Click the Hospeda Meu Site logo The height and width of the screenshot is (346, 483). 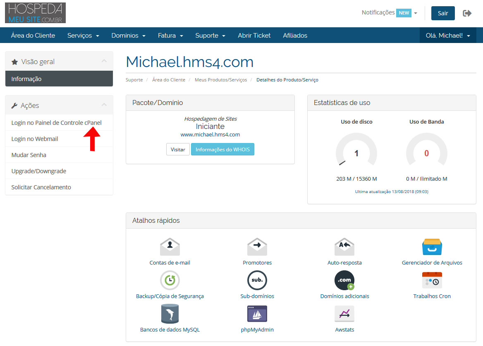click(36, 13)
